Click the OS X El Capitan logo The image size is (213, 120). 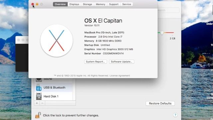(x=57, y=41)
